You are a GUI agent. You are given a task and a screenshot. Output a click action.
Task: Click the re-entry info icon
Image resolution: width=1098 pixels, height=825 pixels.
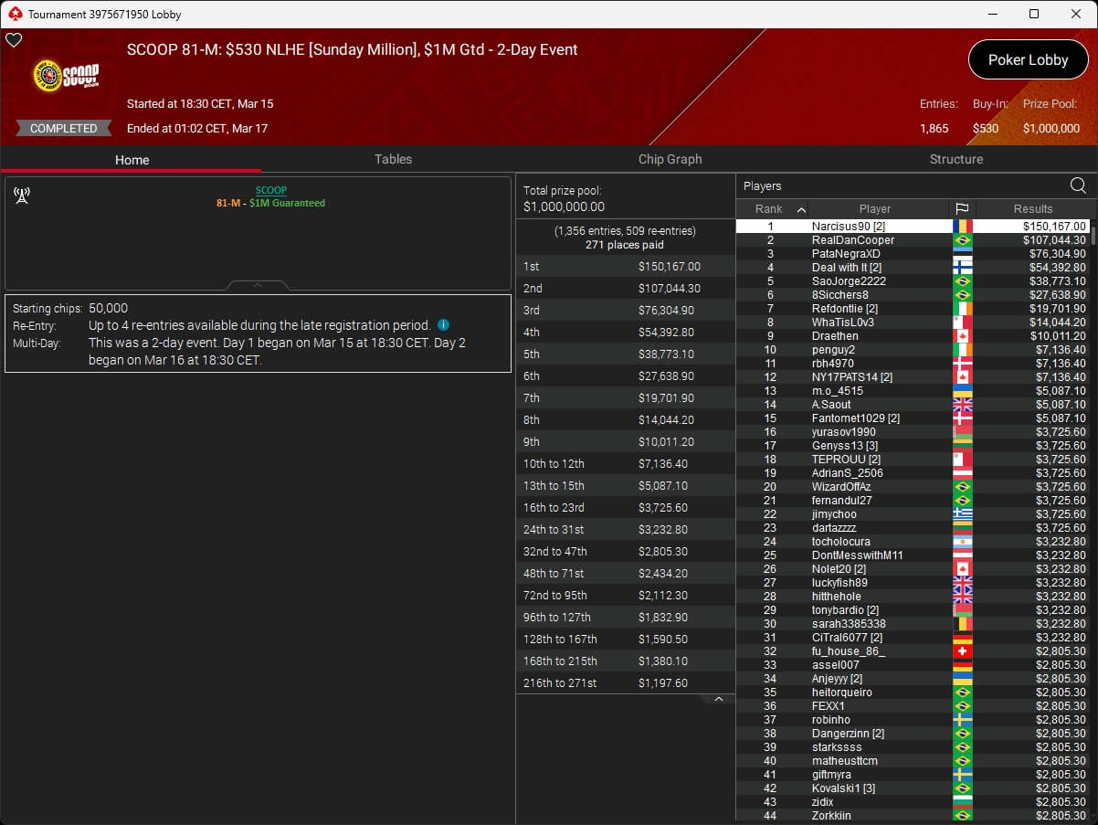click(443, 325)
